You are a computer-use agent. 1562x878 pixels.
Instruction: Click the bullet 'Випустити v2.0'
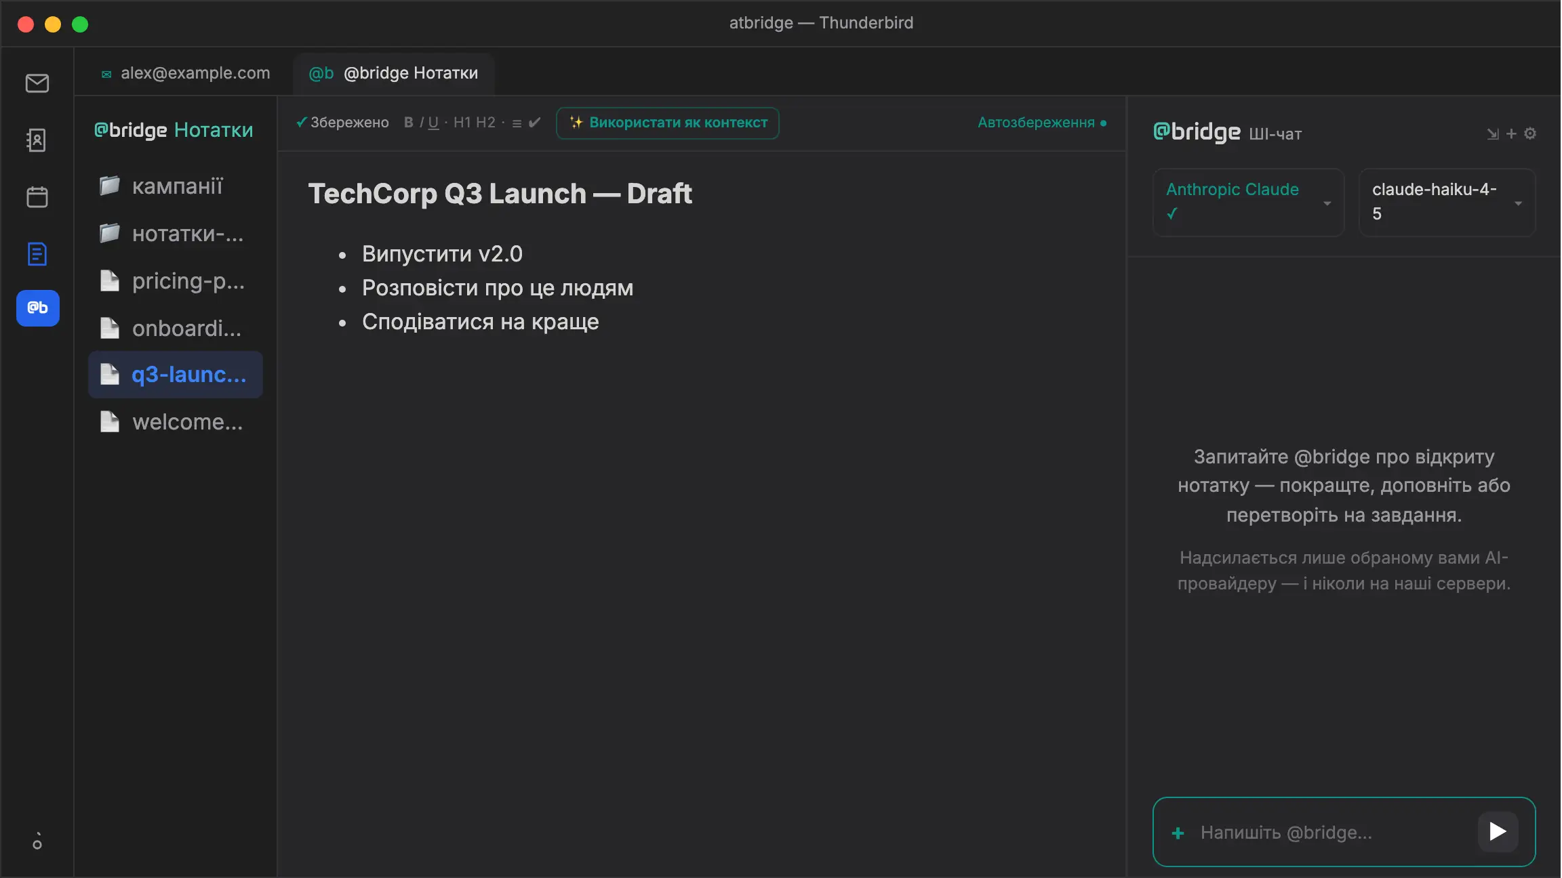click(442, 254)
